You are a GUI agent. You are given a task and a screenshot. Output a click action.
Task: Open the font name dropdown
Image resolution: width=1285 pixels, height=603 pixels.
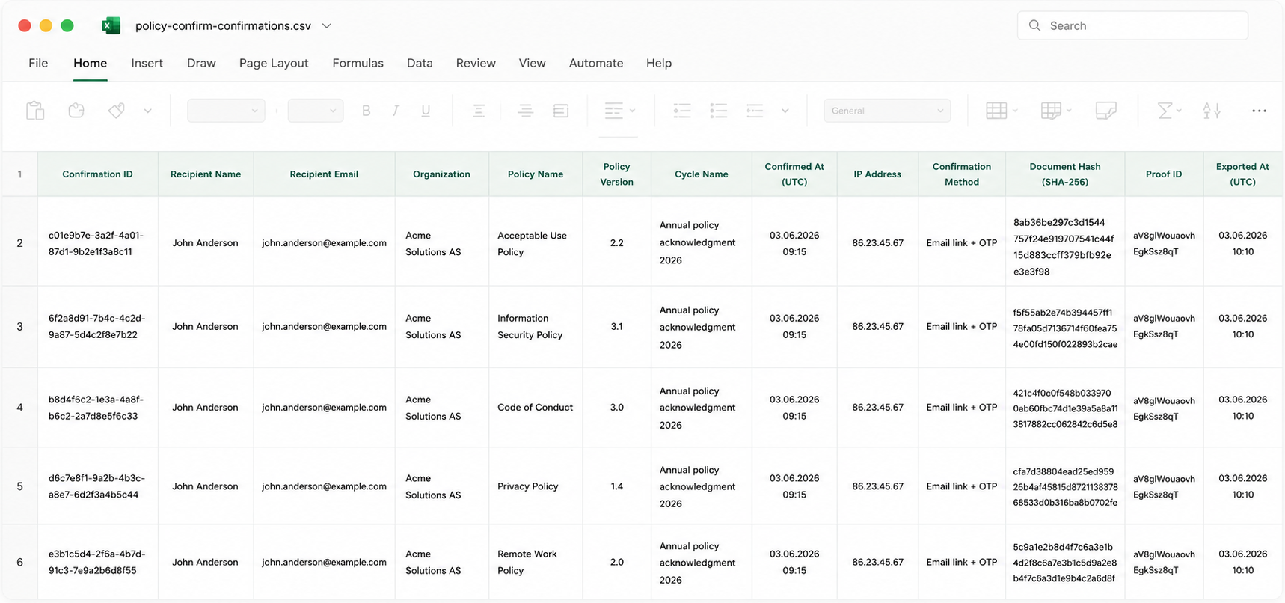coord(226,111)
